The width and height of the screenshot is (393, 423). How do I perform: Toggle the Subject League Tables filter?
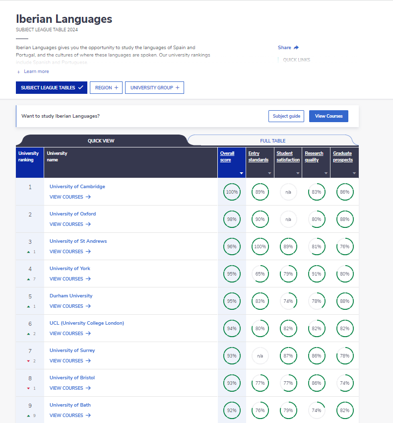click(x=52, y=88)
